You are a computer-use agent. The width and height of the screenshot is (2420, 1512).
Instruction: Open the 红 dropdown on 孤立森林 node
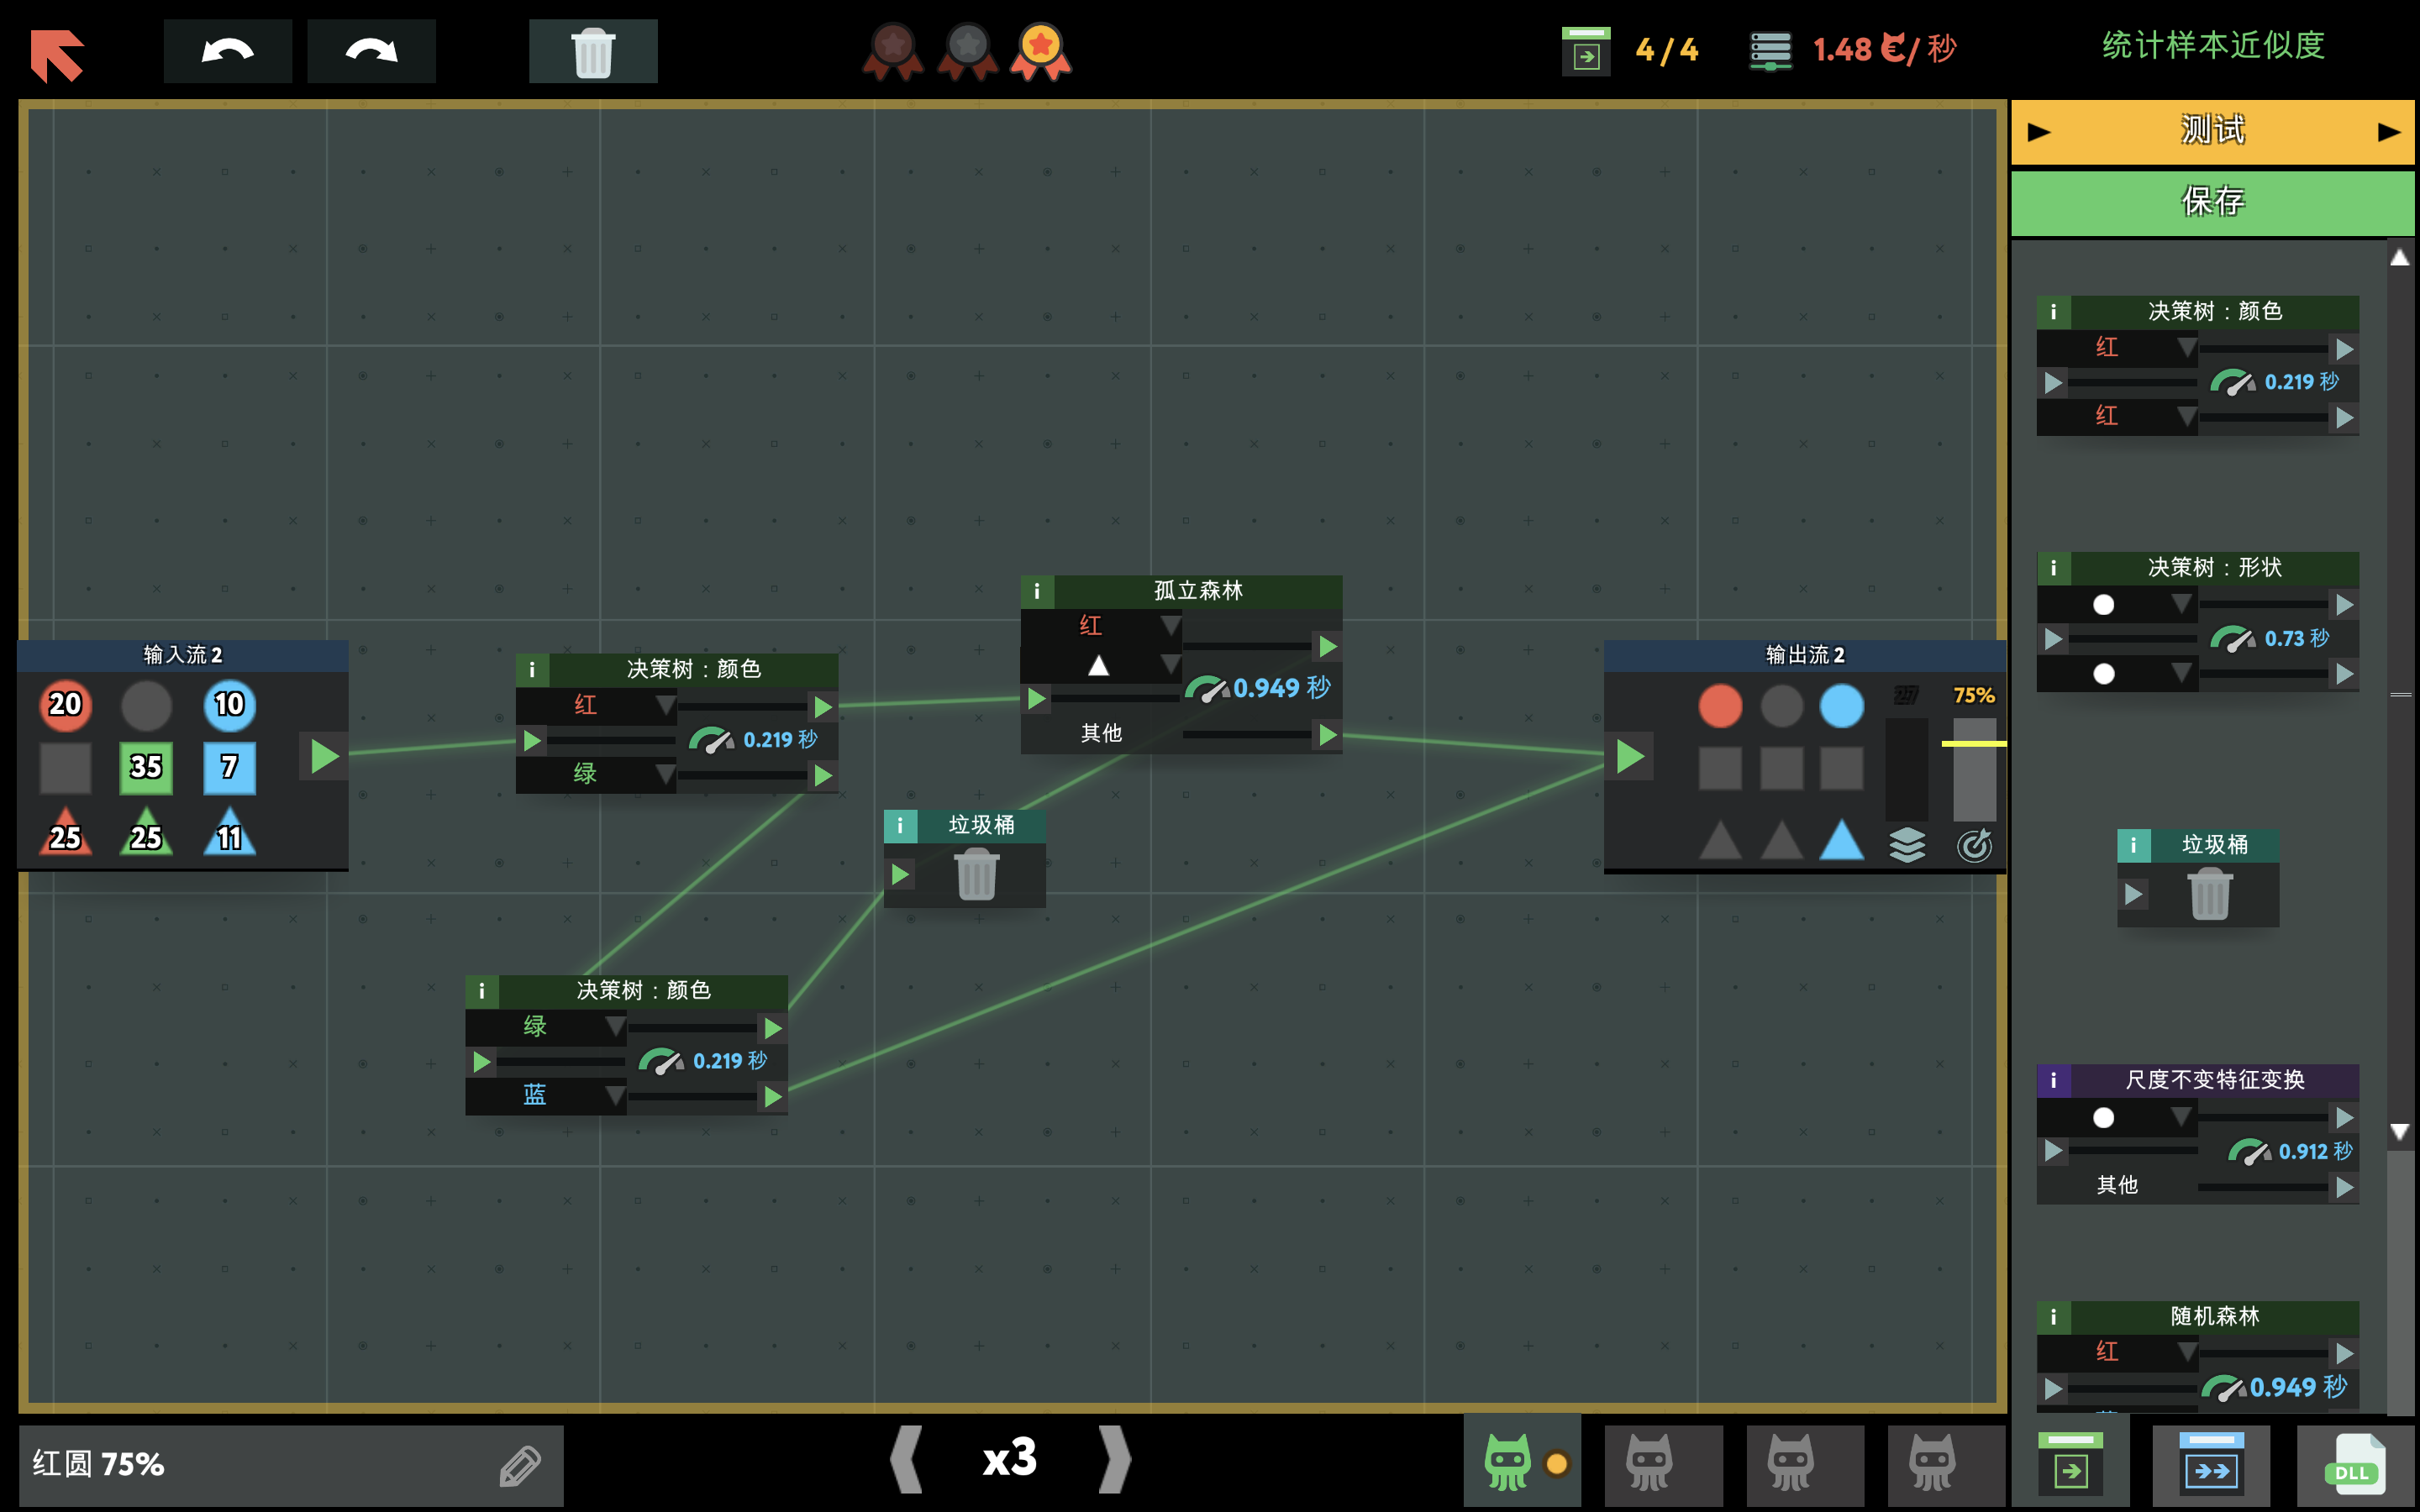tap(1169, 625)
